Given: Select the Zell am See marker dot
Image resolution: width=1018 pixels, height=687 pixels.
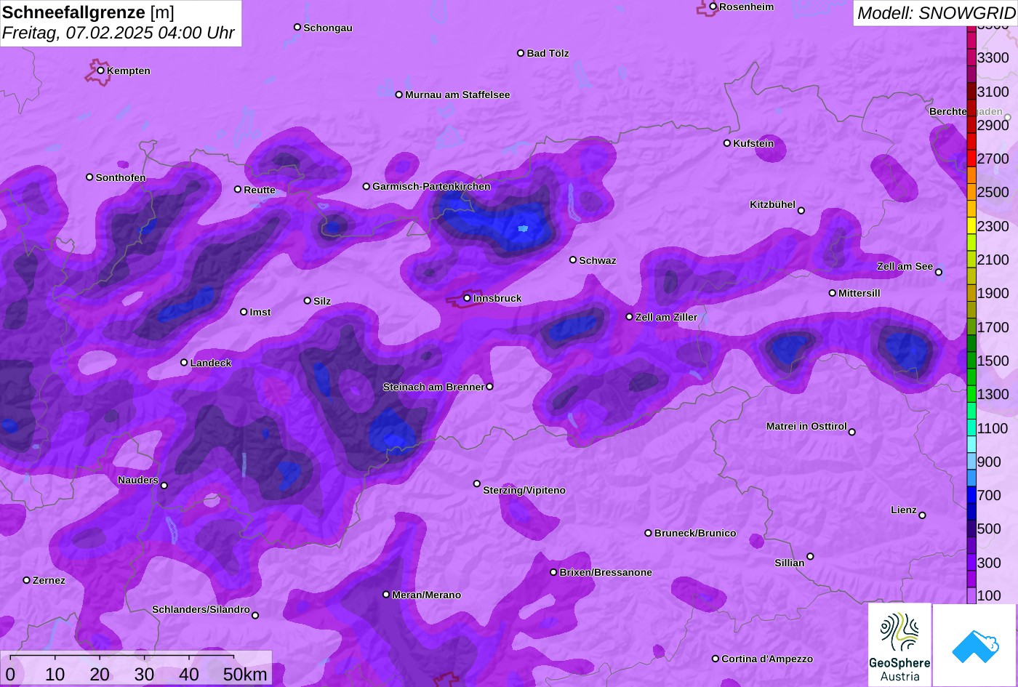Looking at the screenshot, I should [x=939, y=273].
